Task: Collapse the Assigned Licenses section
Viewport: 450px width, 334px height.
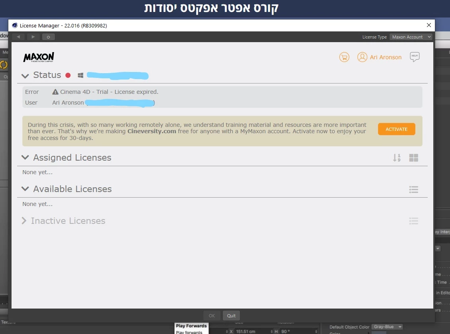Action: [25, 157]
